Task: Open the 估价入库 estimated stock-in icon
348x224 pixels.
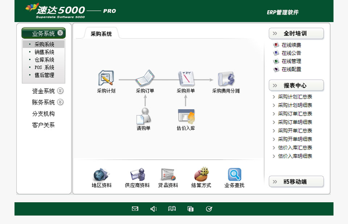Action: click(x=186, y=116)
